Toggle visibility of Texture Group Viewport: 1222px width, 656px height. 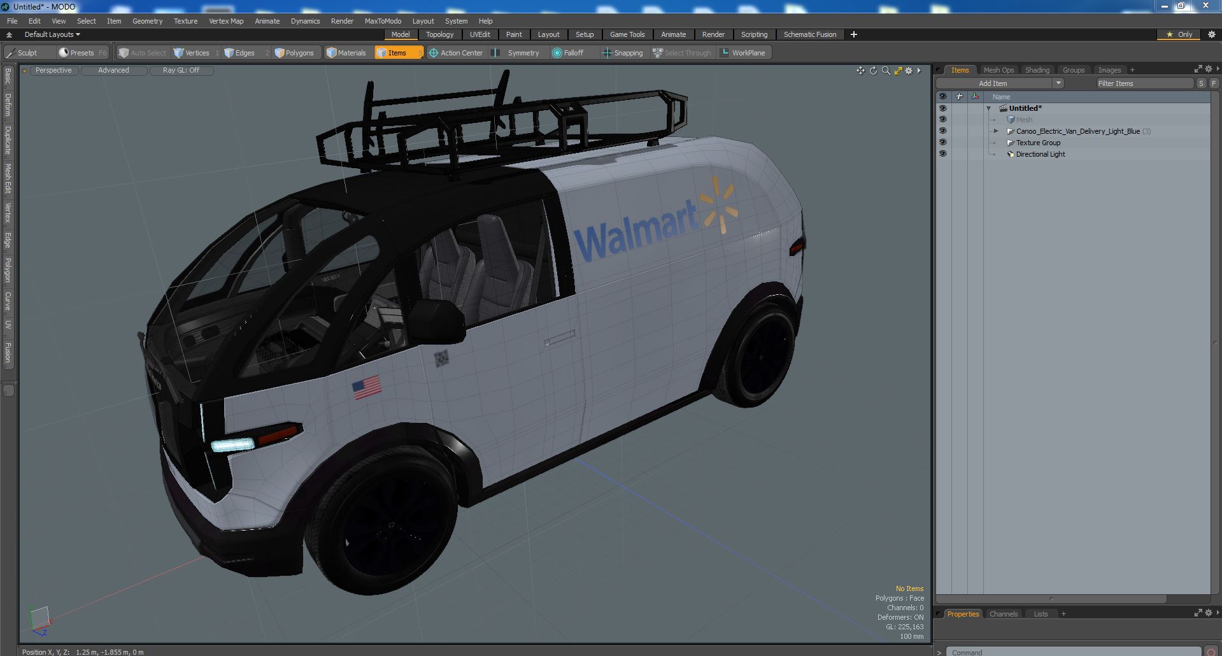tap(942, 143)
